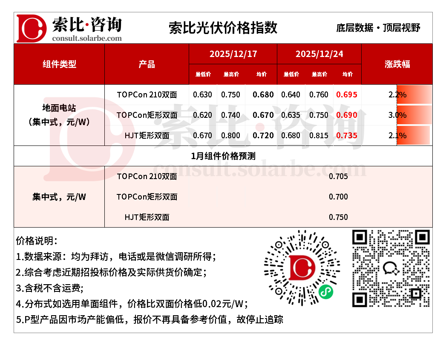Click the 3.0% red change bar
The width and height of the screenshot is (446, 345).
pyautogui.click(x=413, y=115)
